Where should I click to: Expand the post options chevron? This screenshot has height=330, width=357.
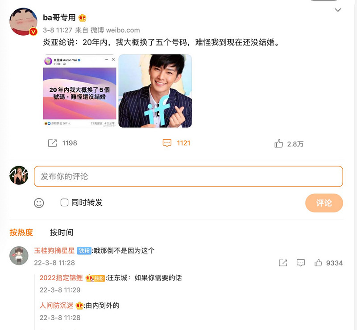[x=338, y=10]
